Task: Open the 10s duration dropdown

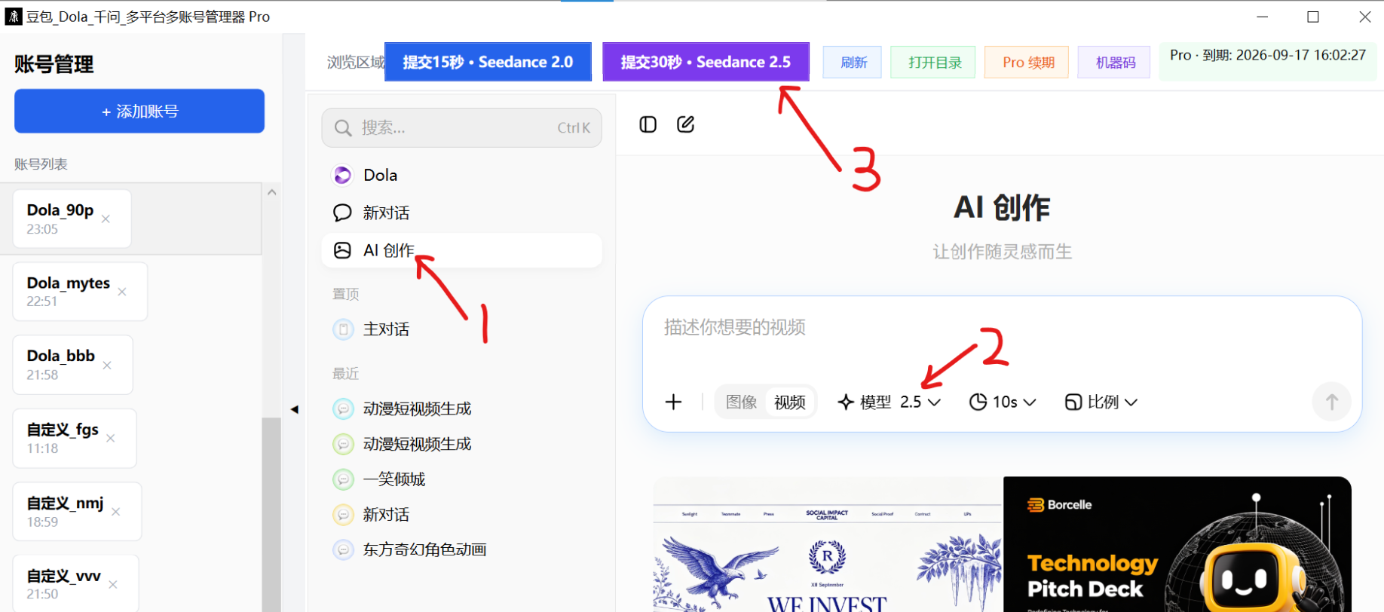Action: 1003,402
